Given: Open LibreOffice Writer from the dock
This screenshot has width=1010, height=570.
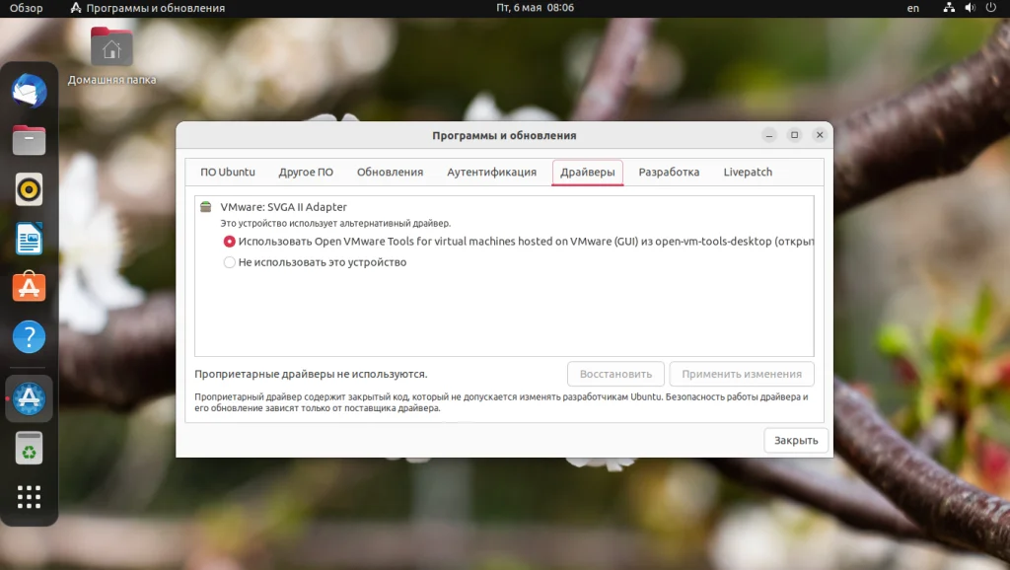Looking at the screenshot, I should (29, 239).
